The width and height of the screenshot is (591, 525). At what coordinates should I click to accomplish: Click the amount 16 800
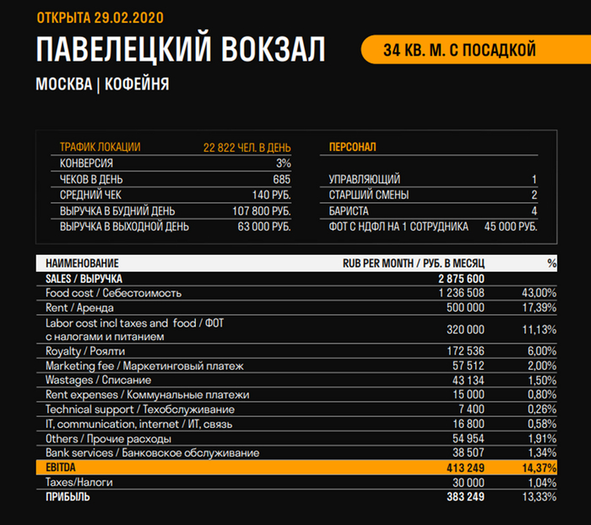(469, 424)
